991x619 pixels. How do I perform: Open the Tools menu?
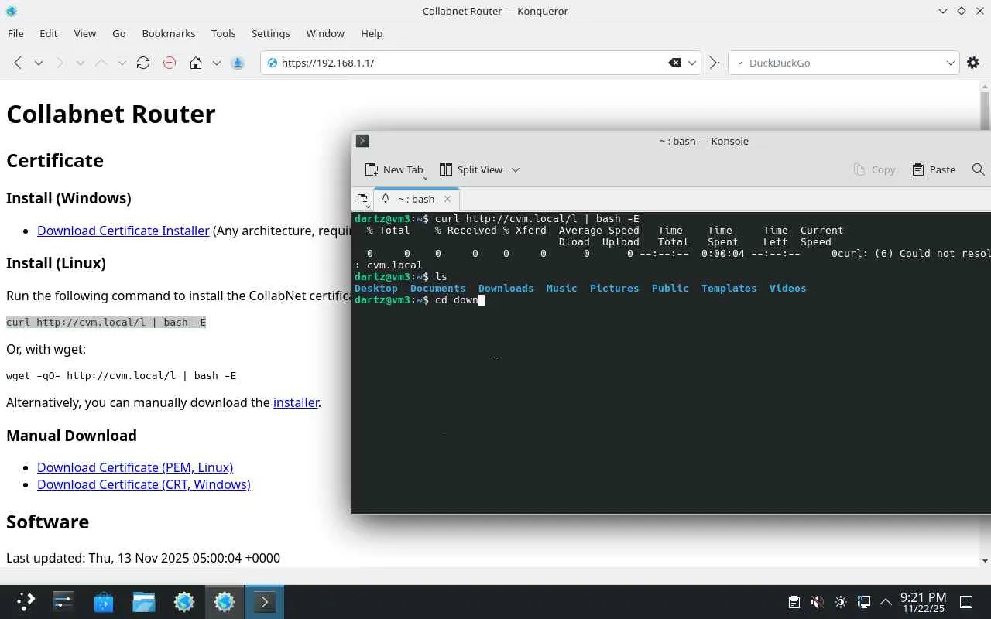[224, 33]
